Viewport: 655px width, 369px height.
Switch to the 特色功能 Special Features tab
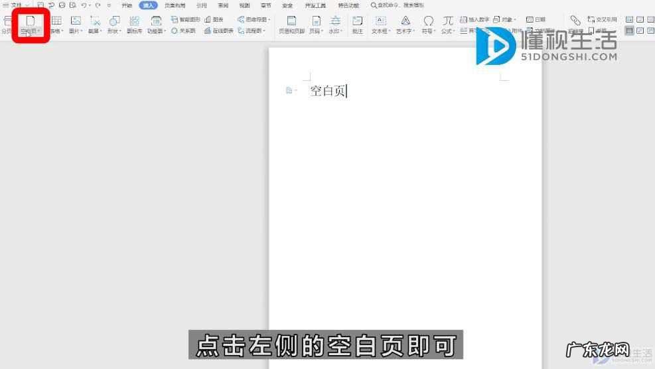click(348, 5)
